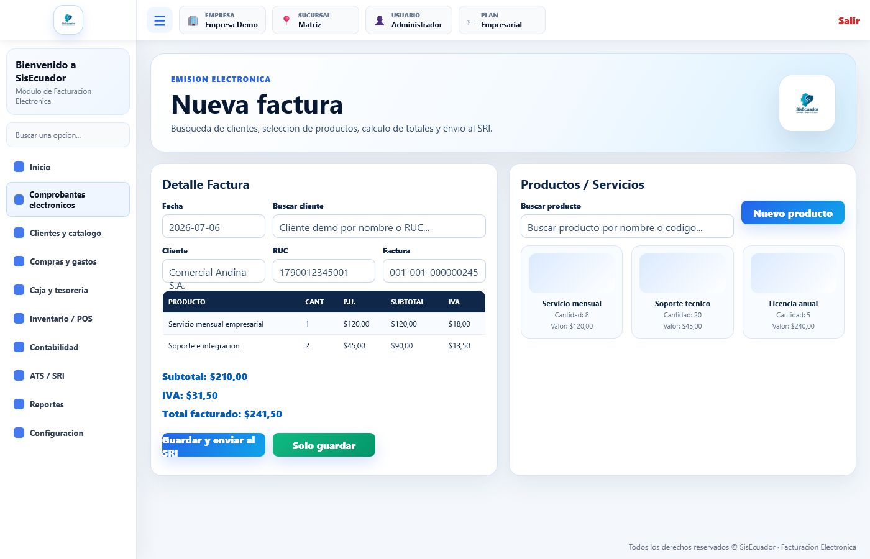Screen dimensions: 870x559
Task: Click the Total facturado: $241,50 text
Action: 222,414
